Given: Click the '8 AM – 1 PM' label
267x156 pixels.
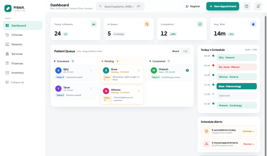Looking at the screenshot, I should click(x=251, y=50).
